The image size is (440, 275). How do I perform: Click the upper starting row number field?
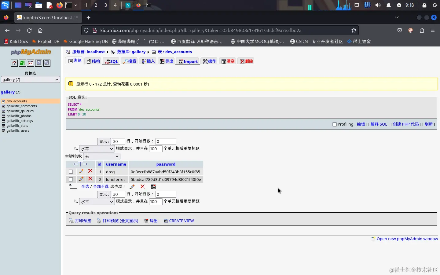pyautogui.click(x=166, y=141)
